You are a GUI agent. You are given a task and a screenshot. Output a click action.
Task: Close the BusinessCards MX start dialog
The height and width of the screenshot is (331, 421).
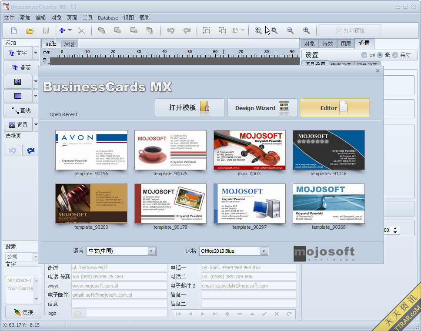[378, 70]
